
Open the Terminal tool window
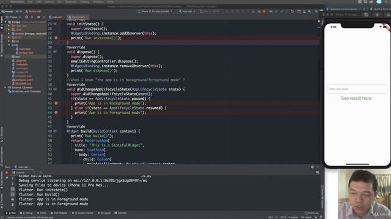click(x=120, y=213)
